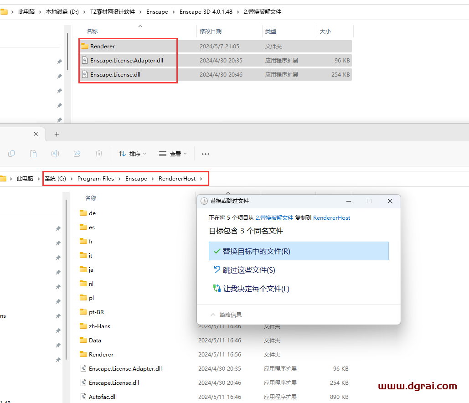Click the Copy icon in the toolbar
The height and width of the screenshot is (403, 469).
pyautogui.click(x=11, y=154)
